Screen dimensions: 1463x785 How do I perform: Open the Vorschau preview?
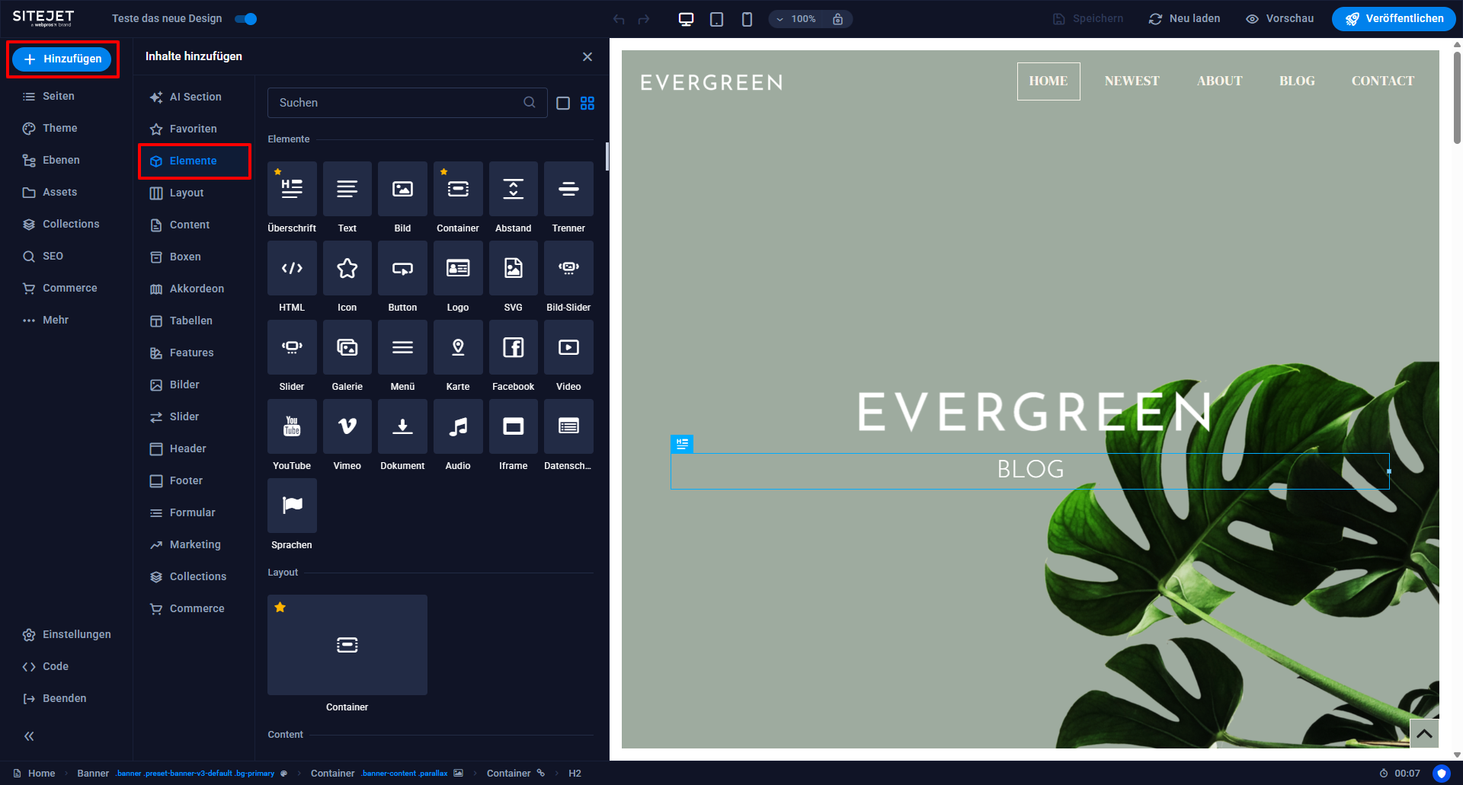(x=1280, y=19)
